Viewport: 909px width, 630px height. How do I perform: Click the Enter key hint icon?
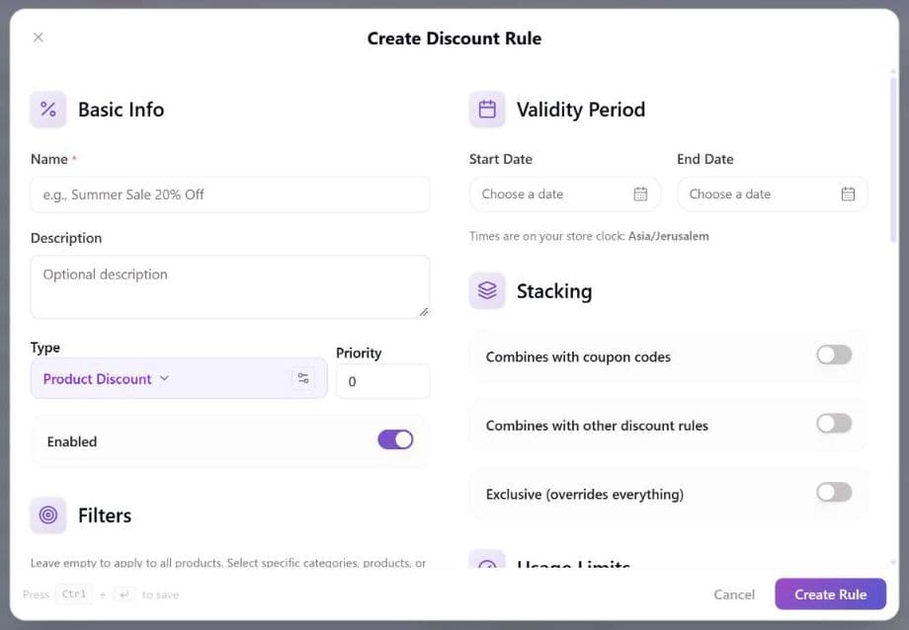click(x=124, y=594)
